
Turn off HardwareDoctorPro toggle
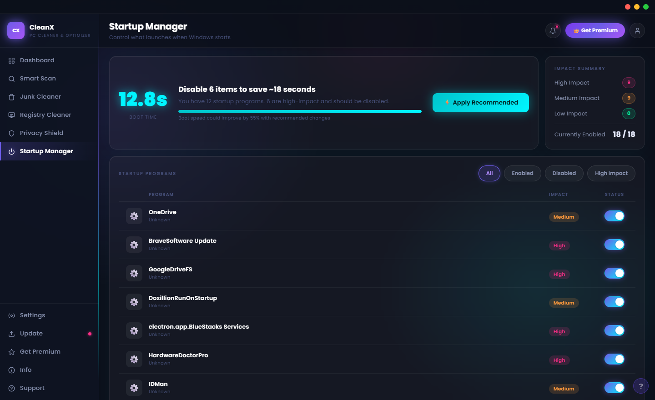615,359
